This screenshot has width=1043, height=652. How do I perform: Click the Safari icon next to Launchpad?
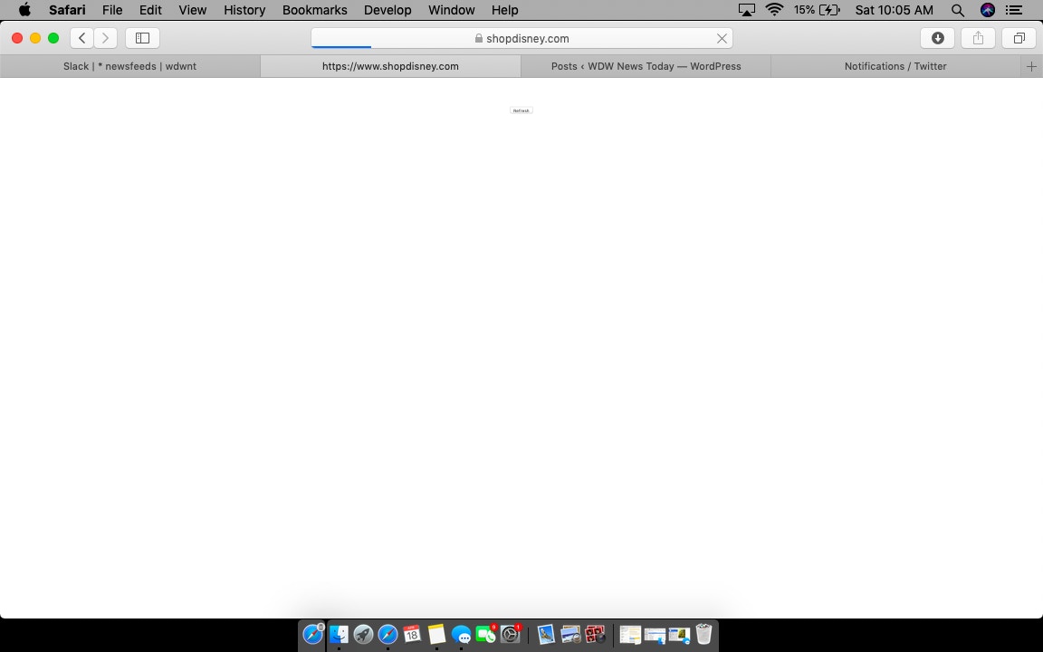click(388, 635)
